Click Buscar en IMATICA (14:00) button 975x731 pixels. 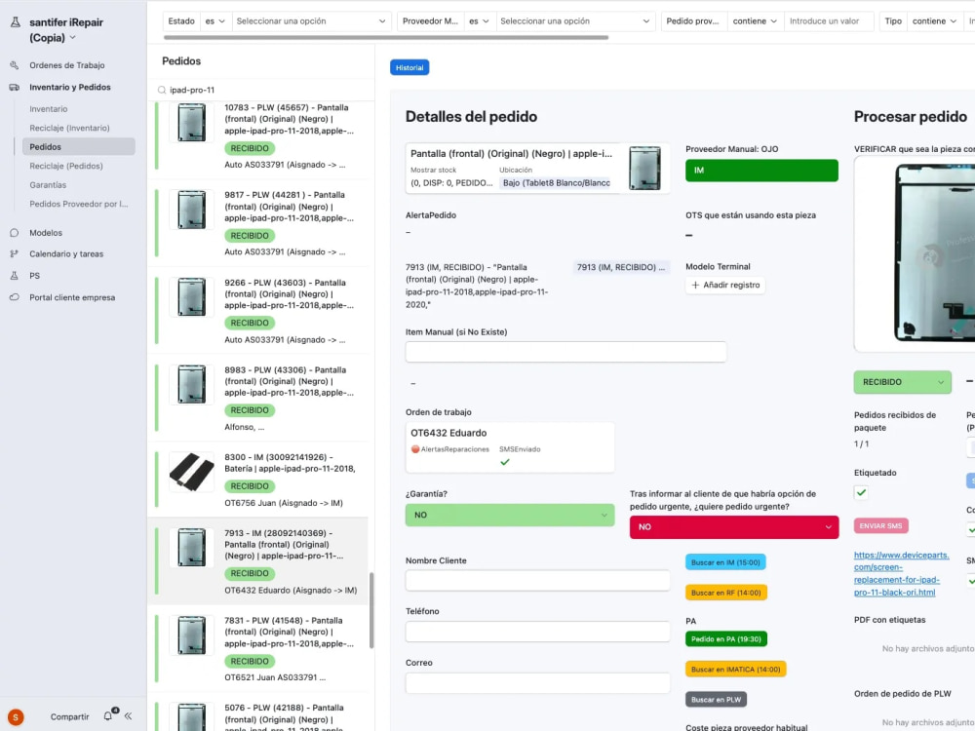735,670
